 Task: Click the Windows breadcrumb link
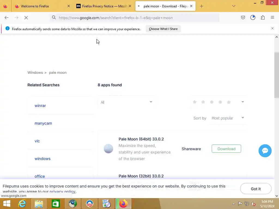point(35,72)
